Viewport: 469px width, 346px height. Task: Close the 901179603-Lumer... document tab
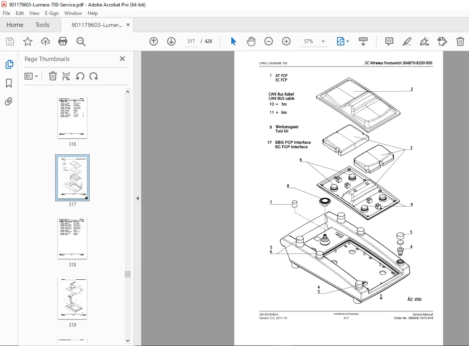tap(128, 25)
